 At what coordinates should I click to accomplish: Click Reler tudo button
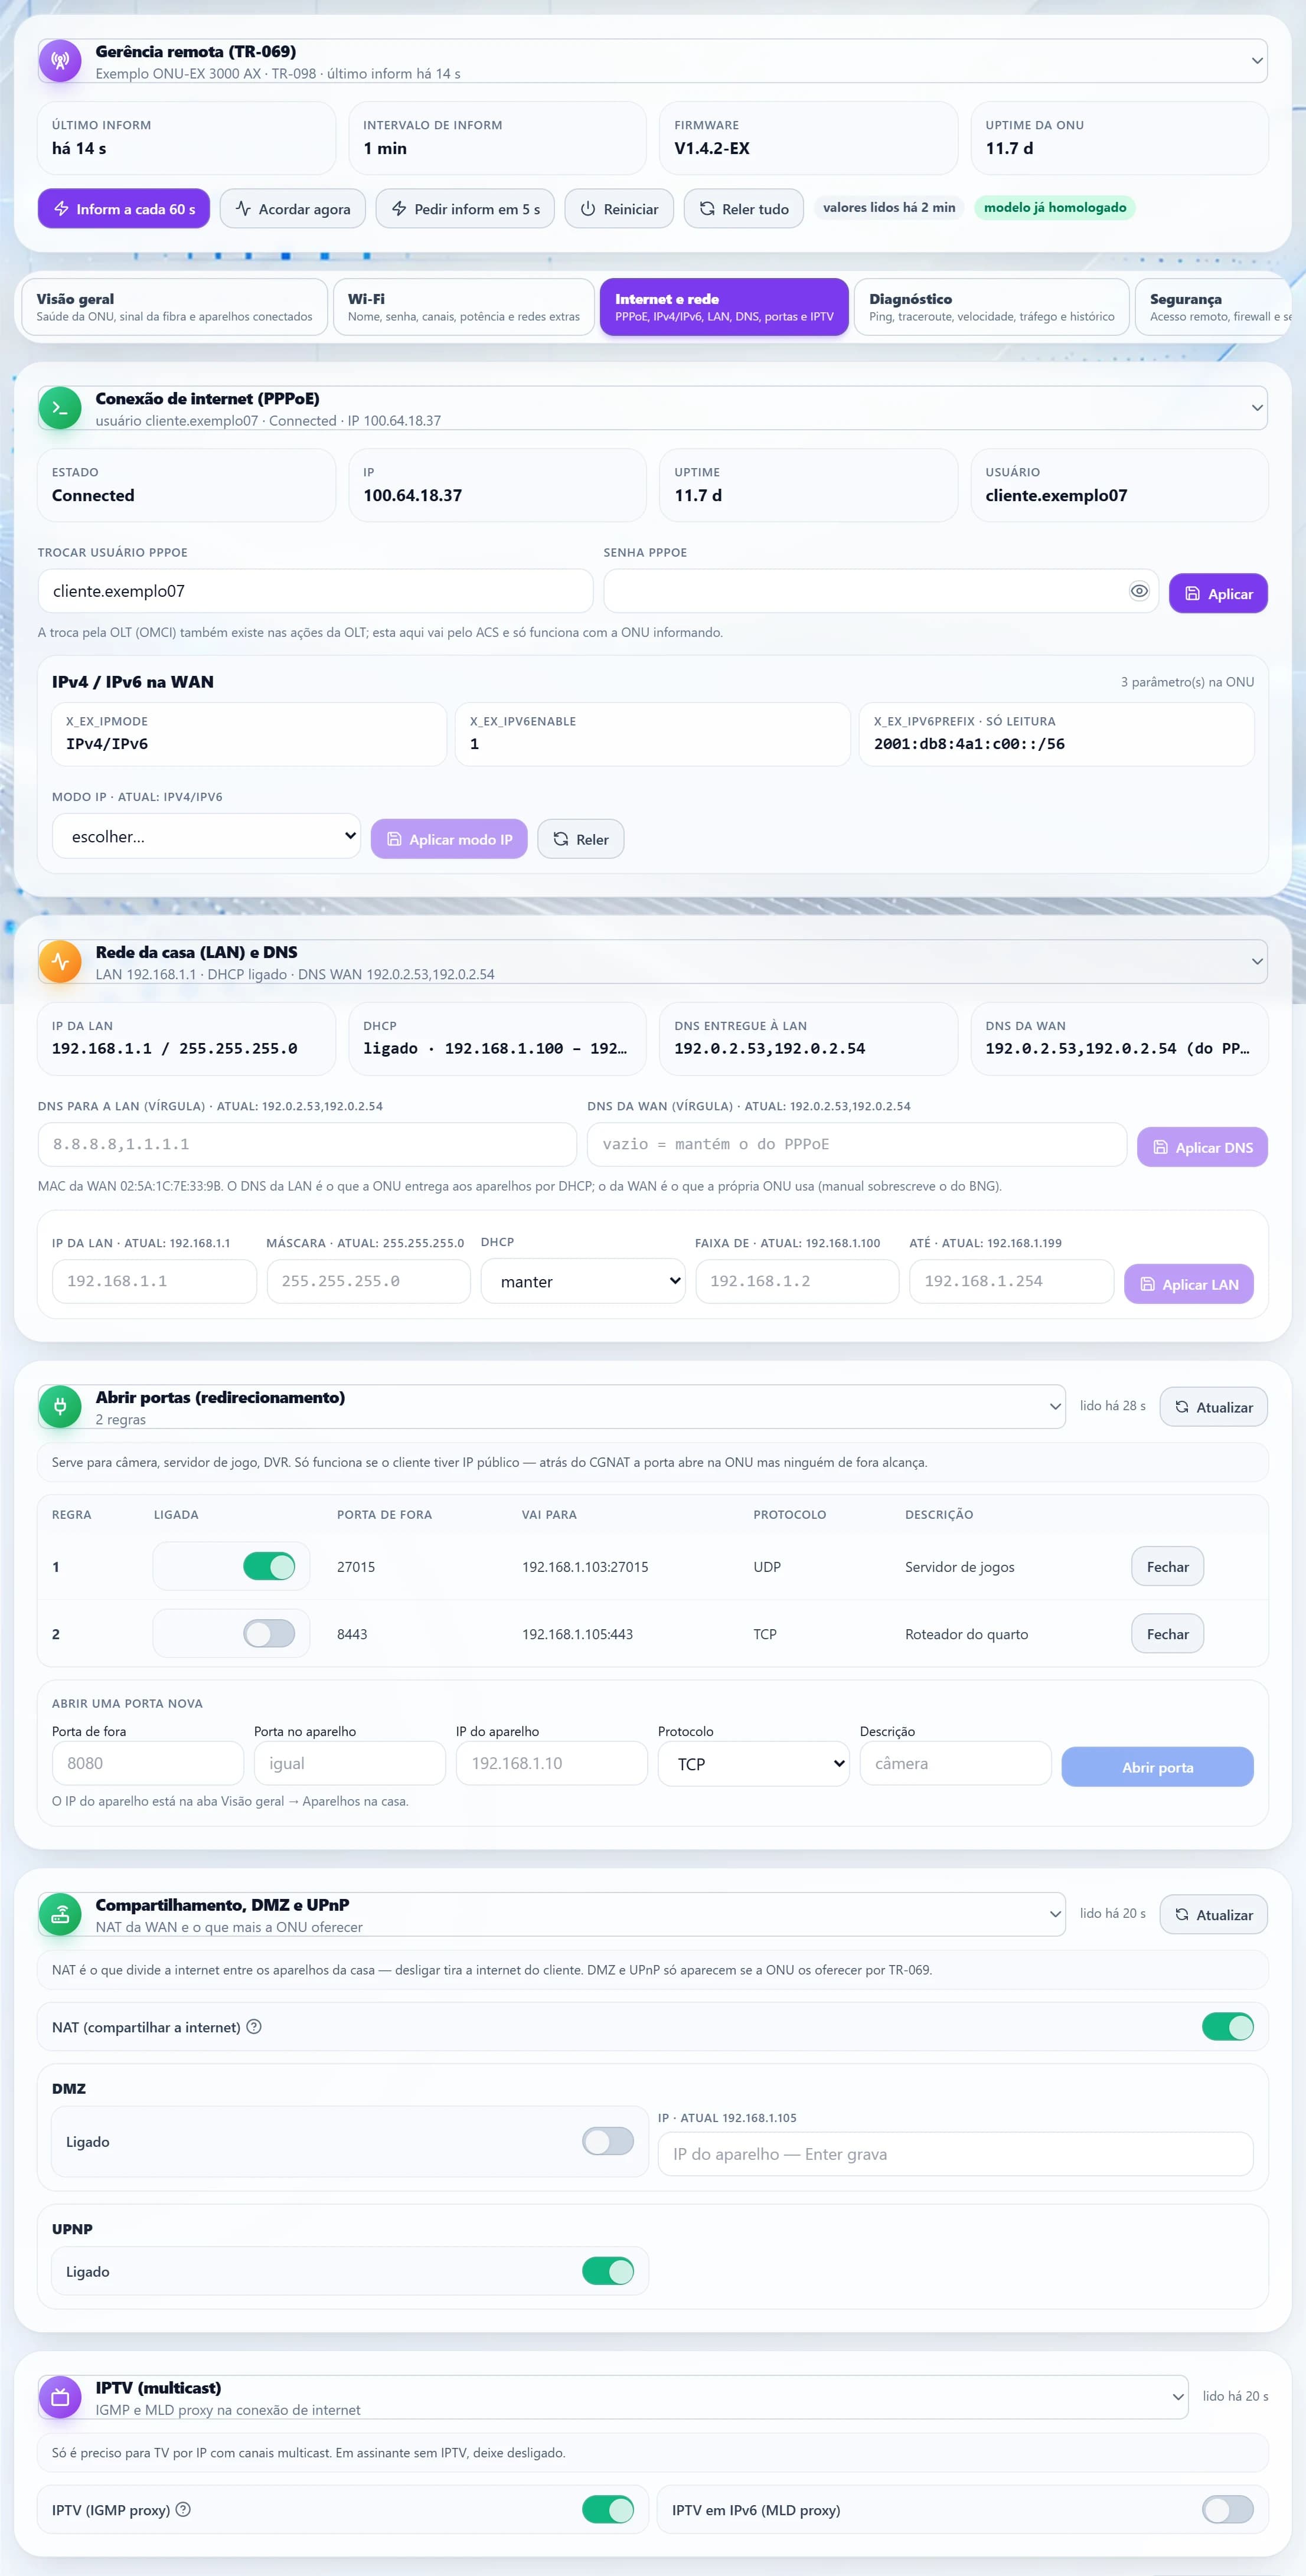[x=744, y=208]
